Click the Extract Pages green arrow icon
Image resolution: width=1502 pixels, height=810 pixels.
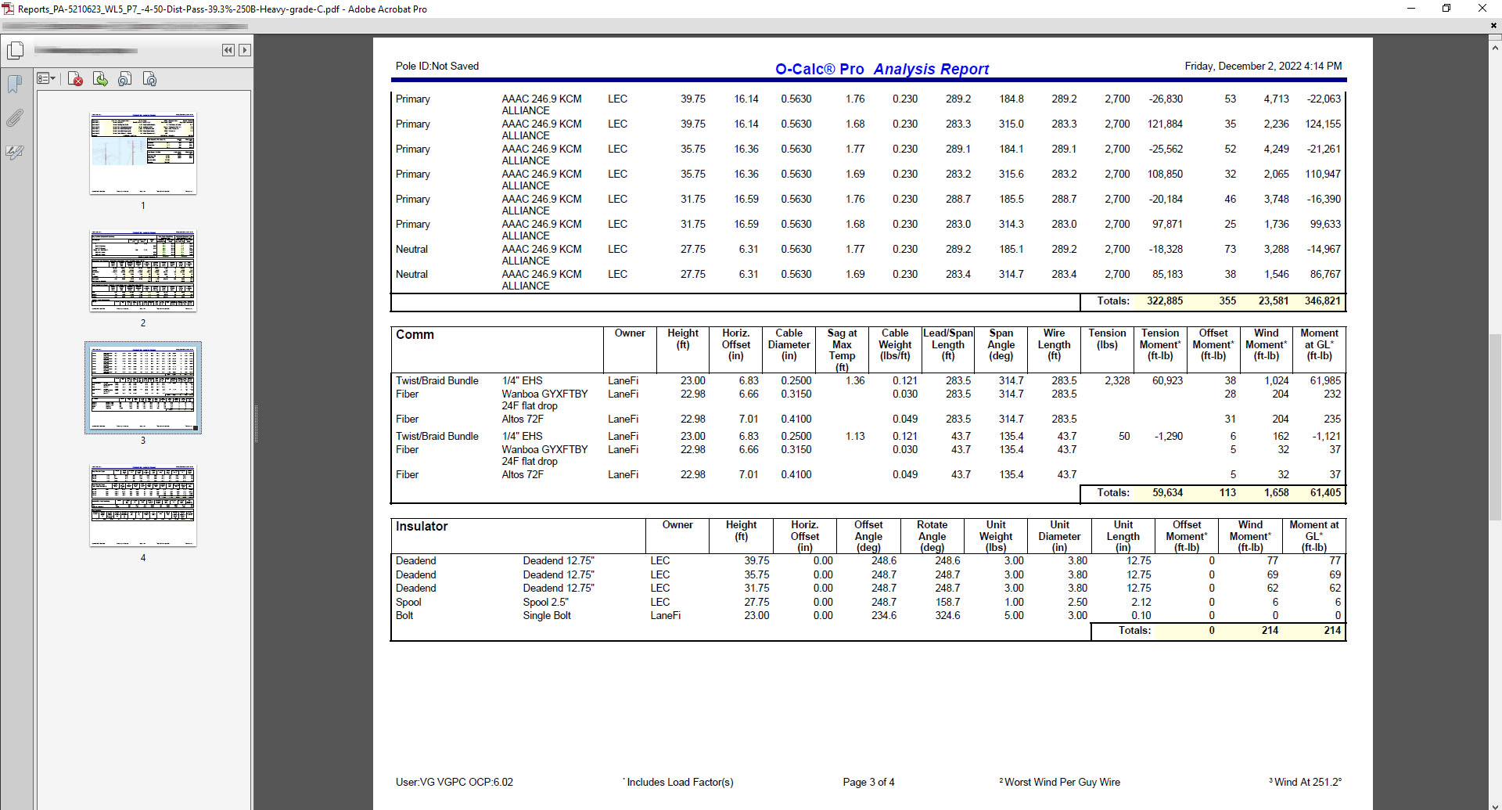pos(100,79)
